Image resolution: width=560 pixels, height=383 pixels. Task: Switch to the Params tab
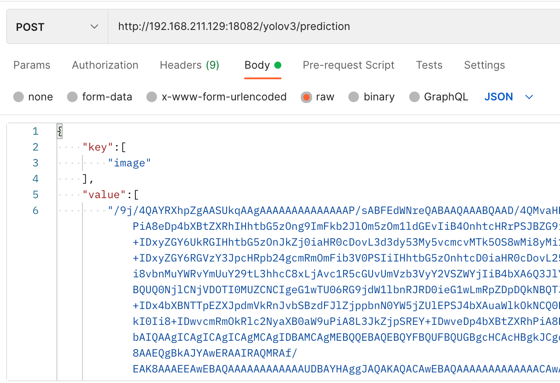(32, 65)
